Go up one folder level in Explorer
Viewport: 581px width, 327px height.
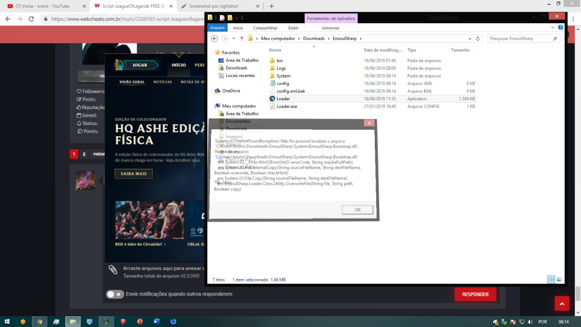242,38
